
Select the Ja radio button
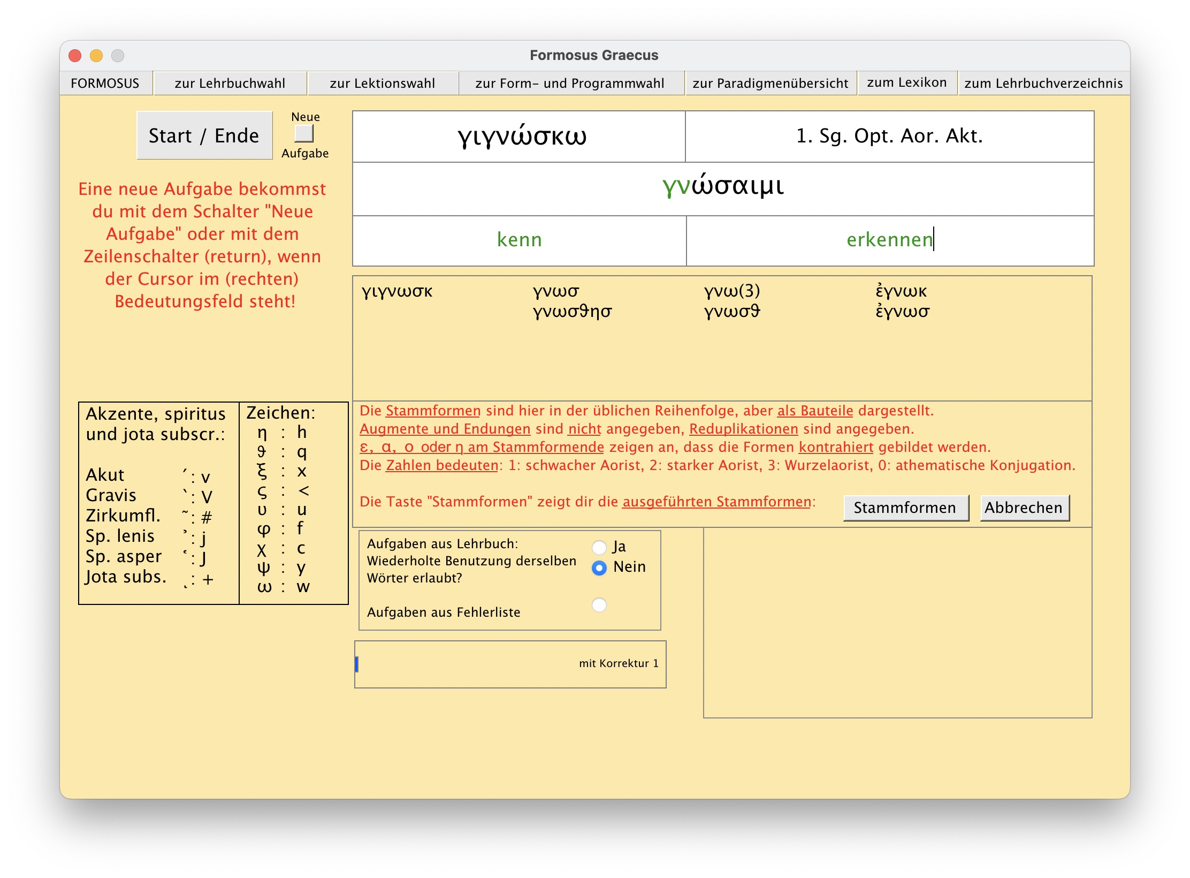click(x=599, y=547)
